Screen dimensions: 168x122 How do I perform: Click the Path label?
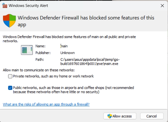[x=40, y=59]
